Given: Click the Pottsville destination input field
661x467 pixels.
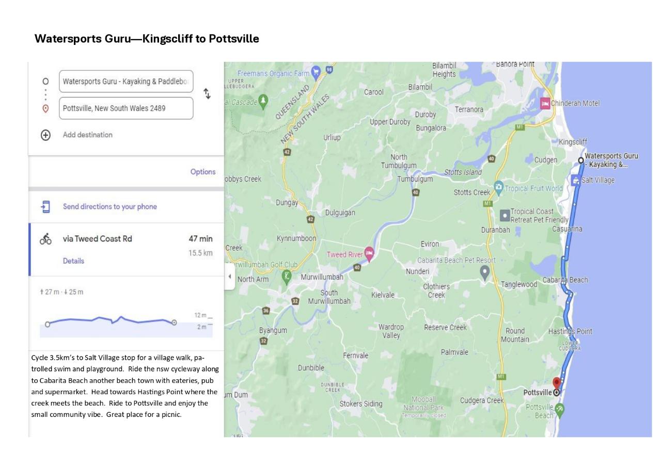Looking at the screenshot, I should 126,108.
